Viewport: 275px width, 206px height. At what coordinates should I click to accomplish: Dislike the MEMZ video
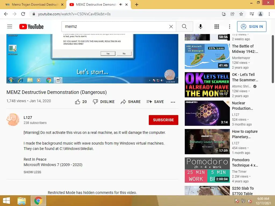(104, 102)
